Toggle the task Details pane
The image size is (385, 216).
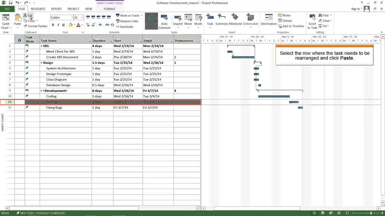pyautogui.click(x=285, y=21)
